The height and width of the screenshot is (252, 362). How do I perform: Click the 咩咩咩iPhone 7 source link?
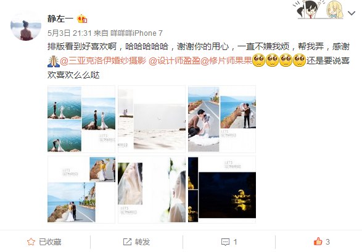click(x=136, y=33)
